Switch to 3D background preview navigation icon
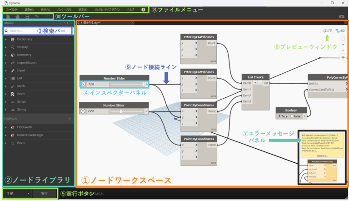The image size is (349, 201). (x=327, y=31)
